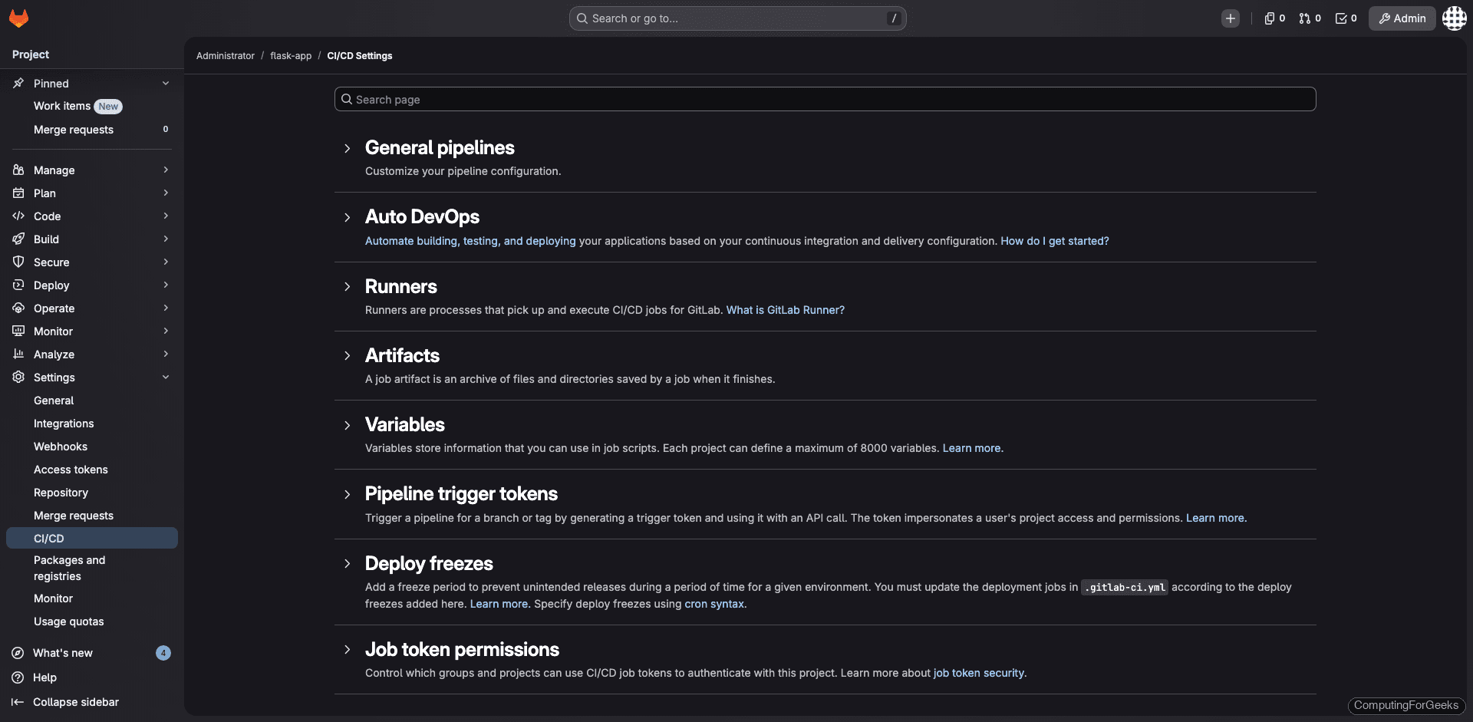Select the Build icon in the sidebar
Image resolution: width=1473 pixels, height=722 pixels.
coord(19,239)
